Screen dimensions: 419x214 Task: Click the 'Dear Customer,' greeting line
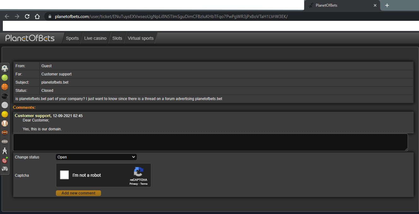tap(36, 120)
